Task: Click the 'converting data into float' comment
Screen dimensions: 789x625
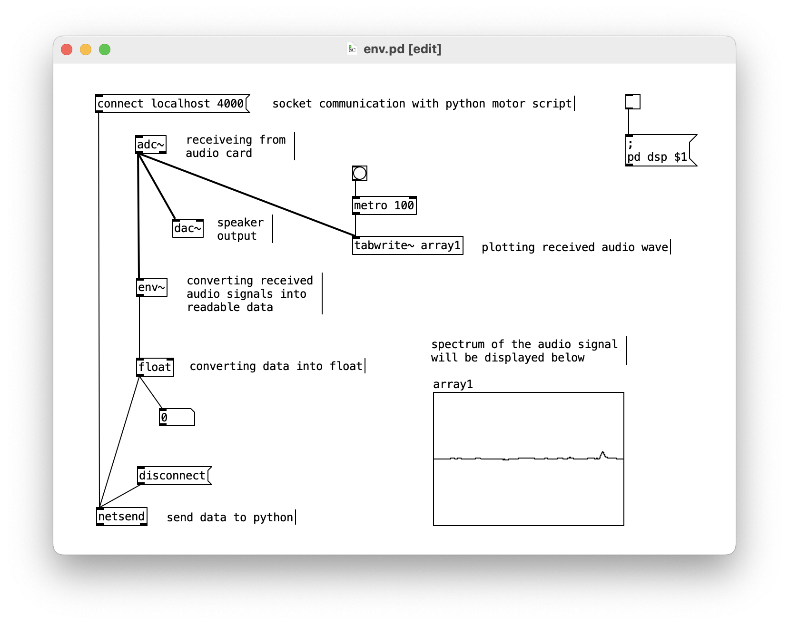Action: coord(276,366)
